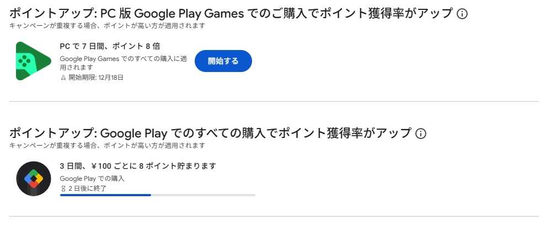Click the gray unfilled part of the progress bar
The height and width of the screenshot is (227, 546).
(203, 195)
